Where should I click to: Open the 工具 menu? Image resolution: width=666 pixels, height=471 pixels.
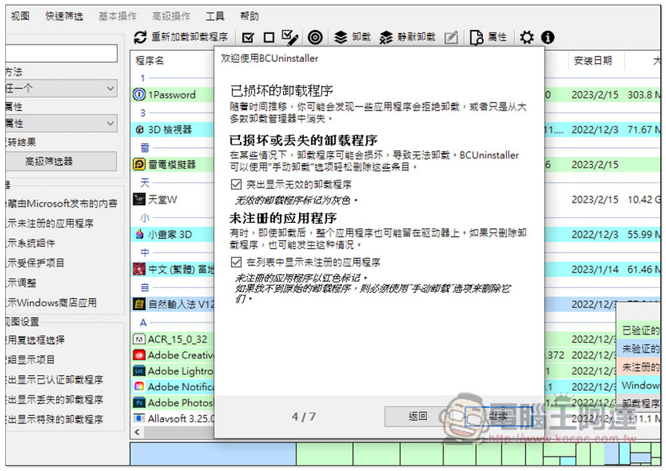[x=215, y=16]
